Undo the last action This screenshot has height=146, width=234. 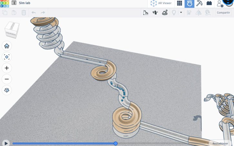pyautogui.click(x=34, y=13)
